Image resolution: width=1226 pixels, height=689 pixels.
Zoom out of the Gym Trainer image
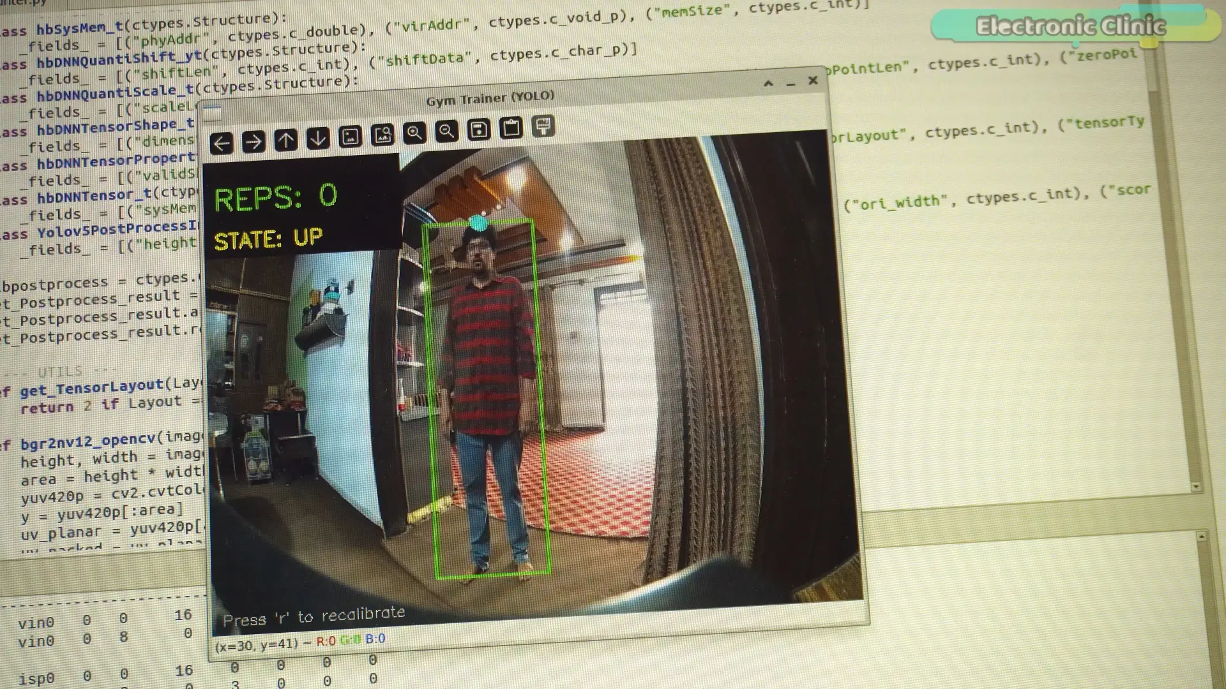(x=446, y=131)
